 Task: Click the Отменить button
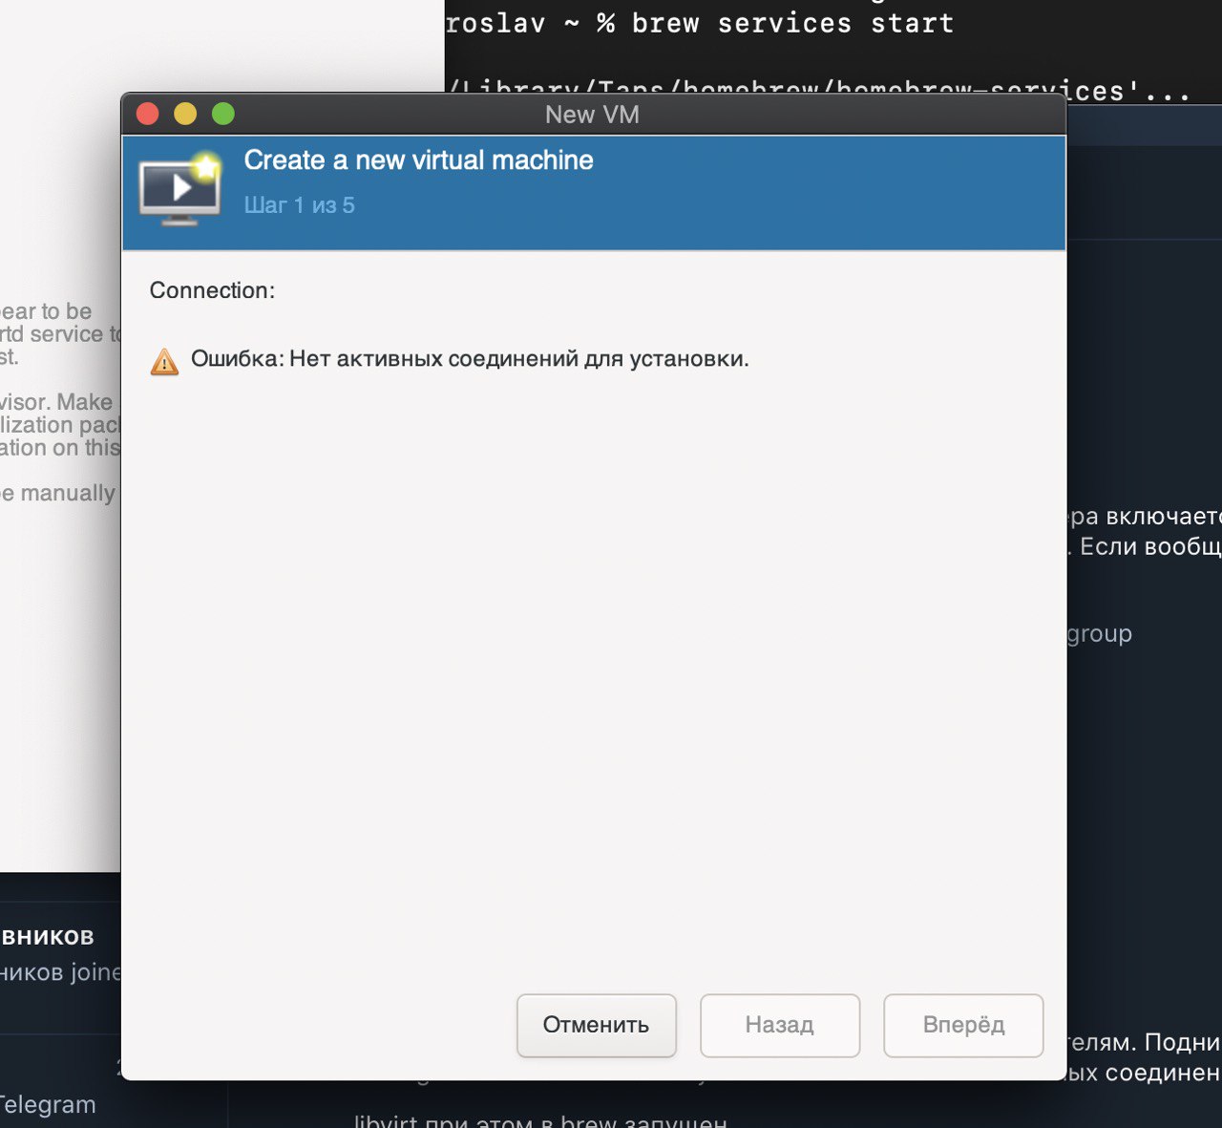point(597,1025)
